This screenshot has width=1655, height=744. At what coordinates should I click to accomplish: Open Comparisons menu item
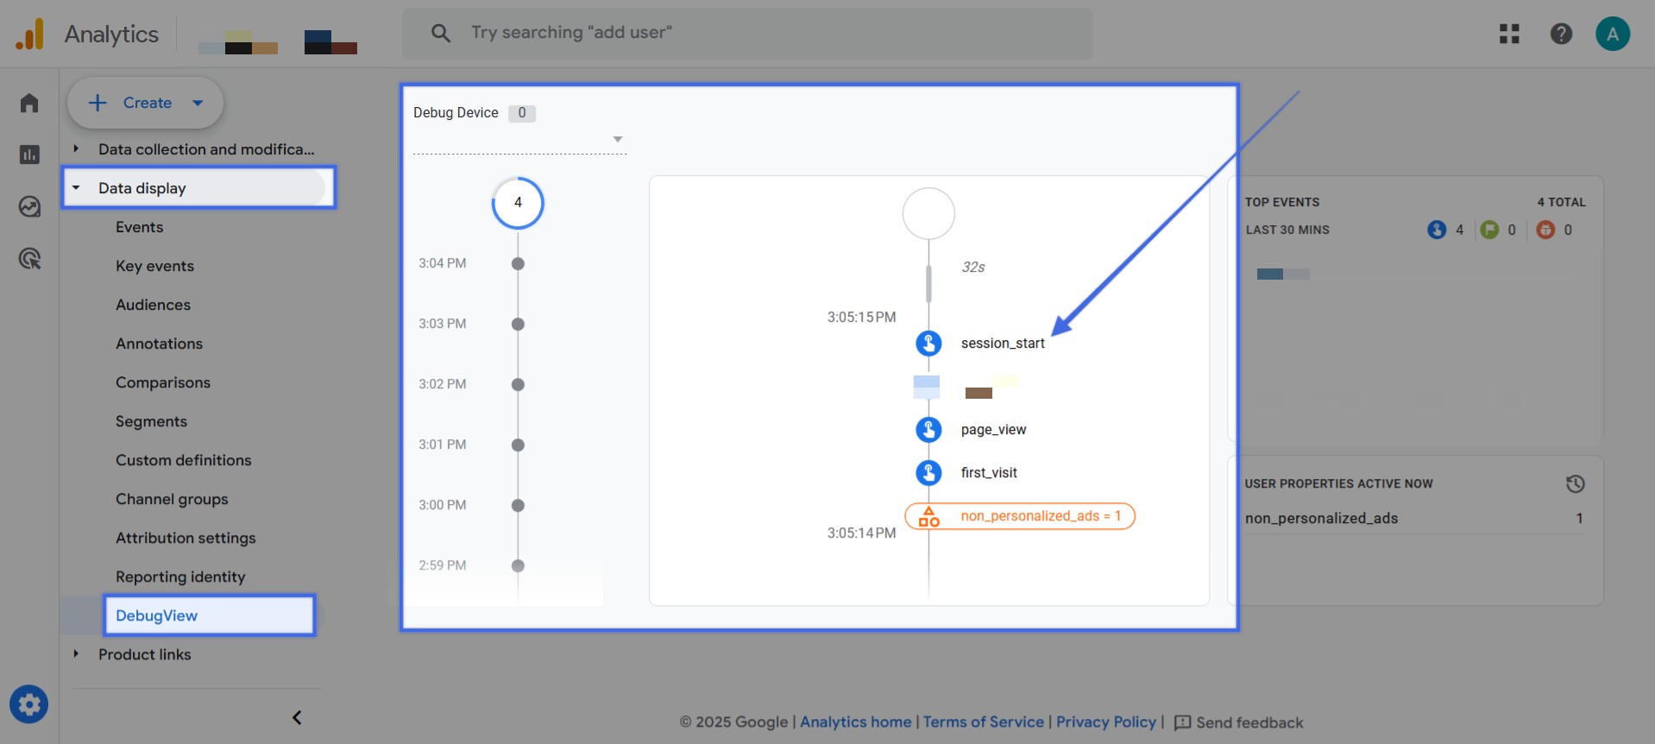click(x=162, y=382)
